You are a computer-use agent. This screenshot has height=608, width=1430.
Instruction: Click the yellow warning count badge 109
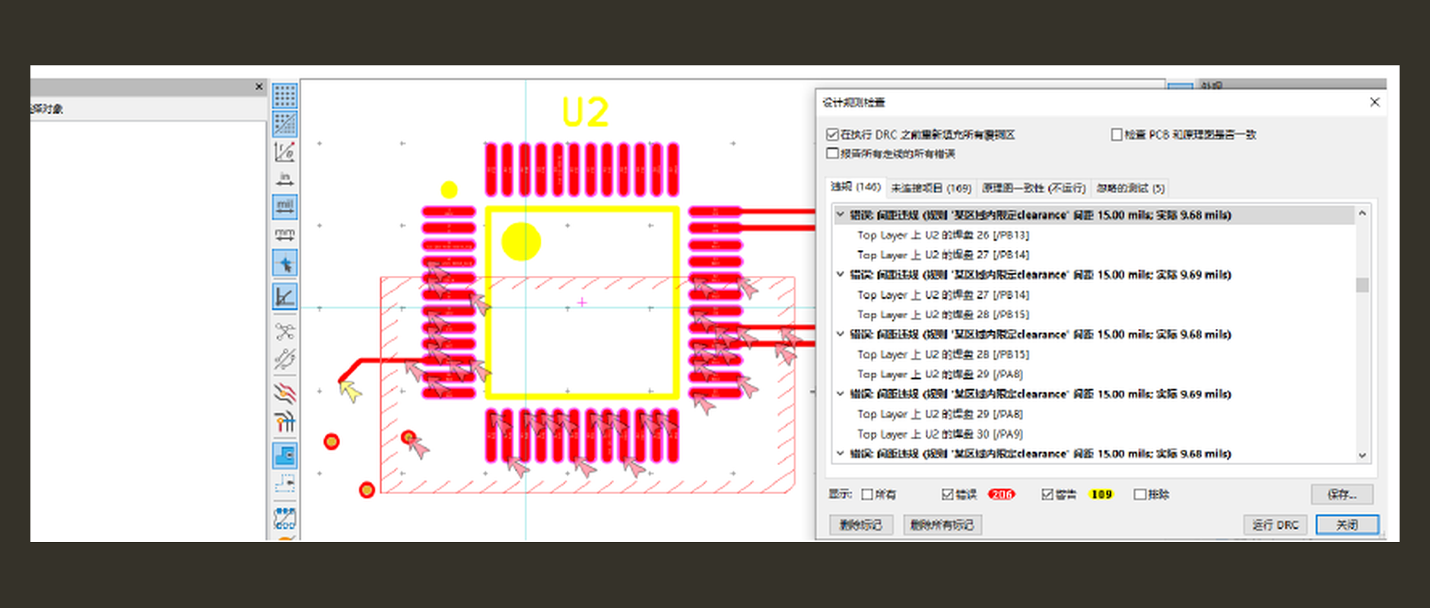coord(1101,494)
